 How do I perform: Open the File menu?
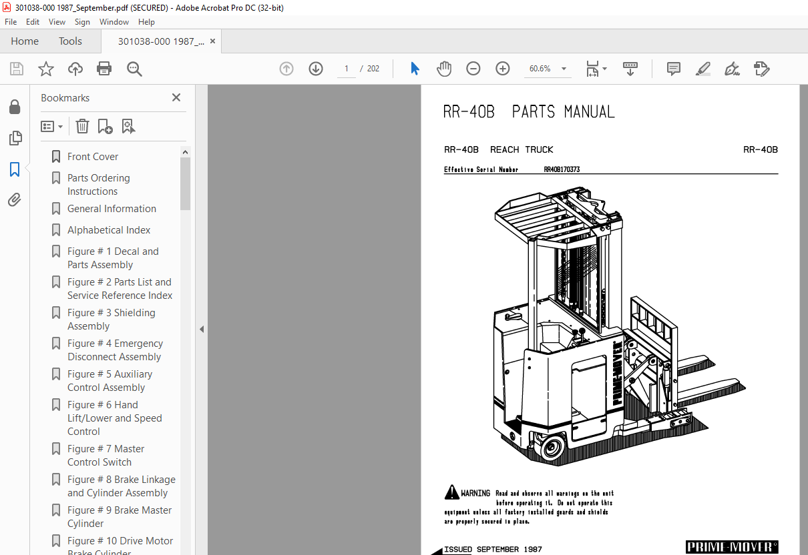point(11,22)
